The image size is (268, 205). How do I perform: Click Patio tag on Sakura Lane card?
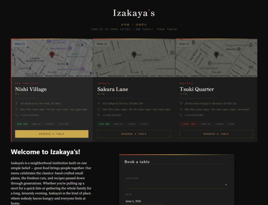coord(144,124)
